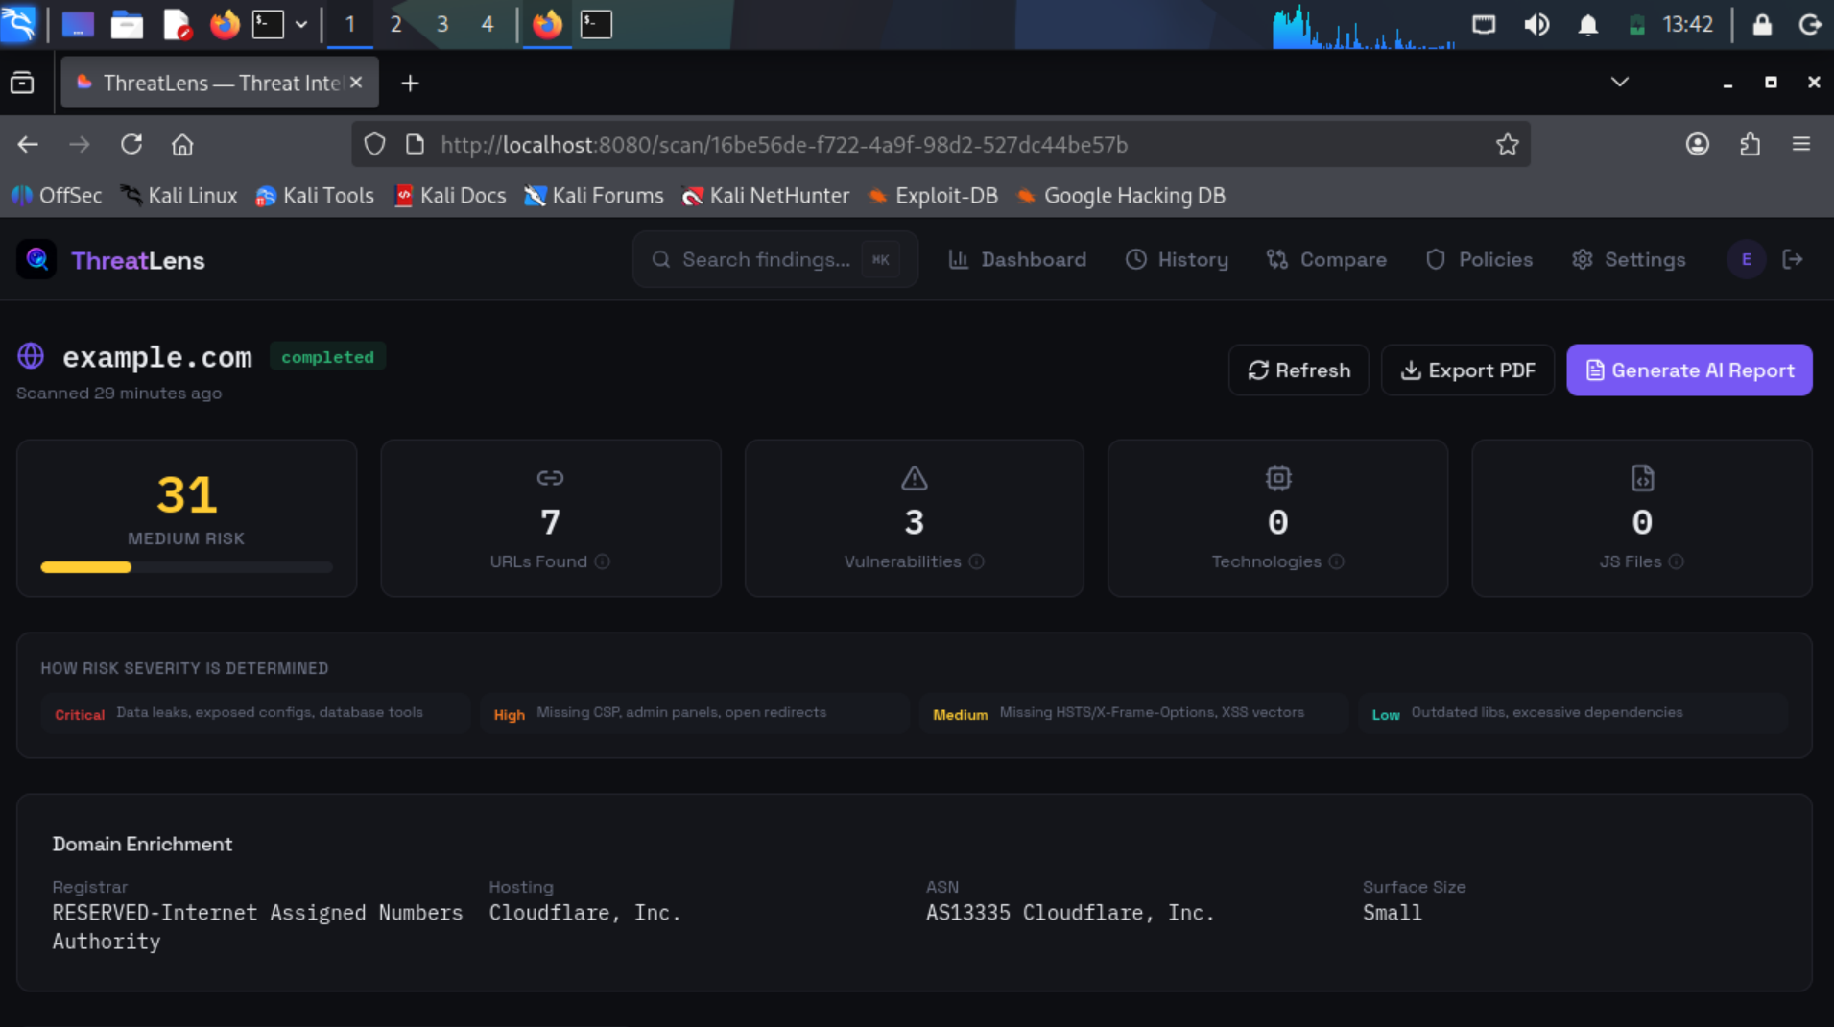This screenshot has width=1834, height=1027.
Task: Click info icon beside JS Files
Action: 1676,561
